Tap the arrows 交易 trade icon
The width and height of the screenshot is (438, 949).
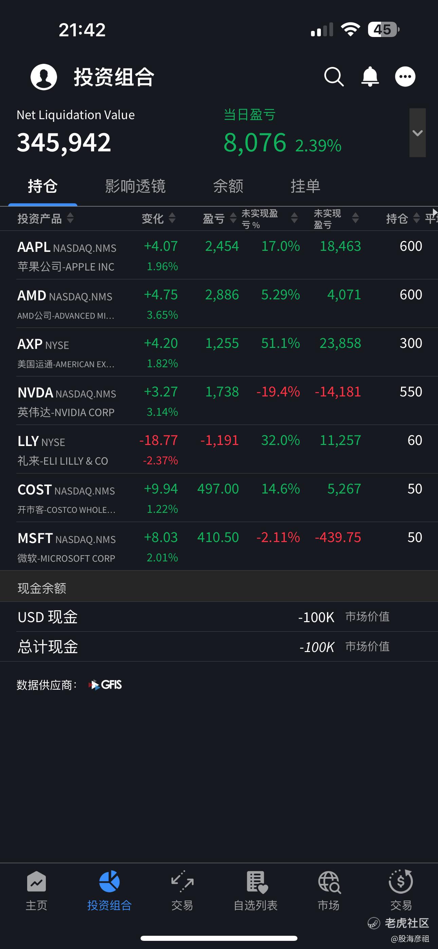(182, 881)
